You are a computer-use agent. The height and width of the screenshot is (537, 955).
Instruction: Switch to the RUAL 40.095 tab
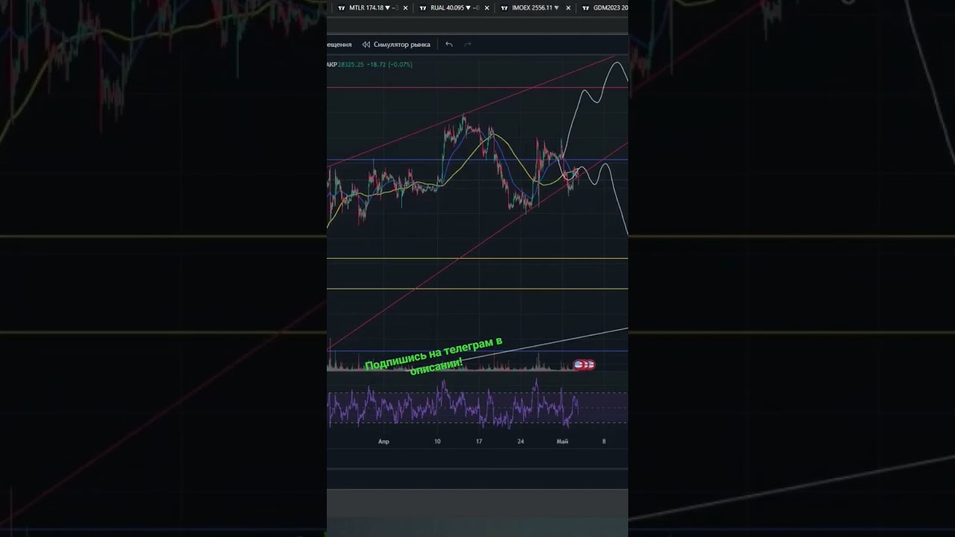point(454,8)
